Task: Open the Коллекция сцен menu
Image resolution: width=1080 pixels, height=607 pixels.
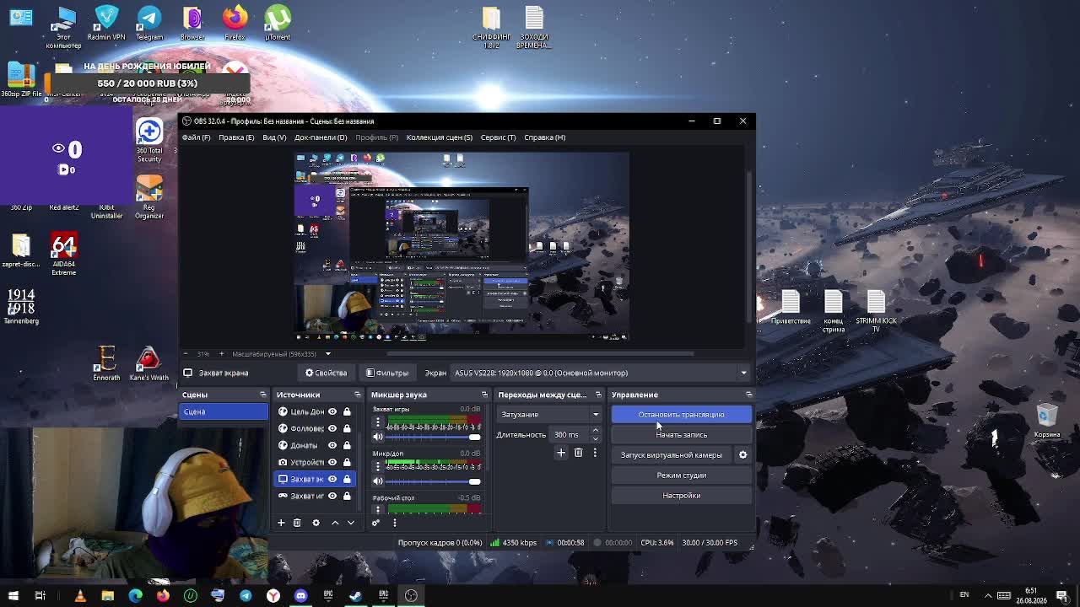Action: (x=440, y=137)
